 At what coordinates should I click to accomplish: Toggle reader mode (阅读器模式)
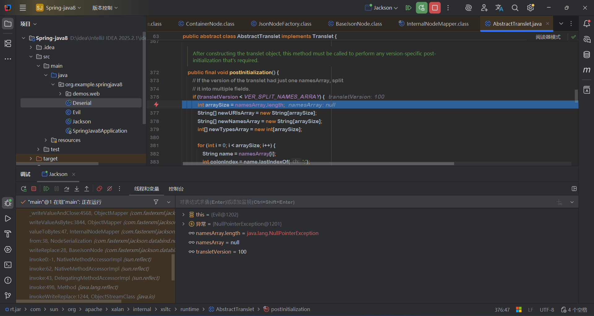pyautogui.click(x=548, y=37)
